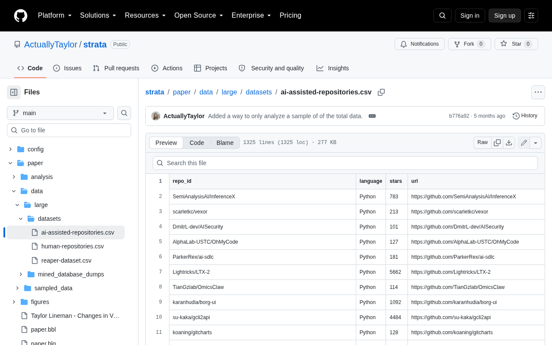This screenshot has height=345, width=552.
Task: Open the Platform menu
Action: tap(55, 16)
